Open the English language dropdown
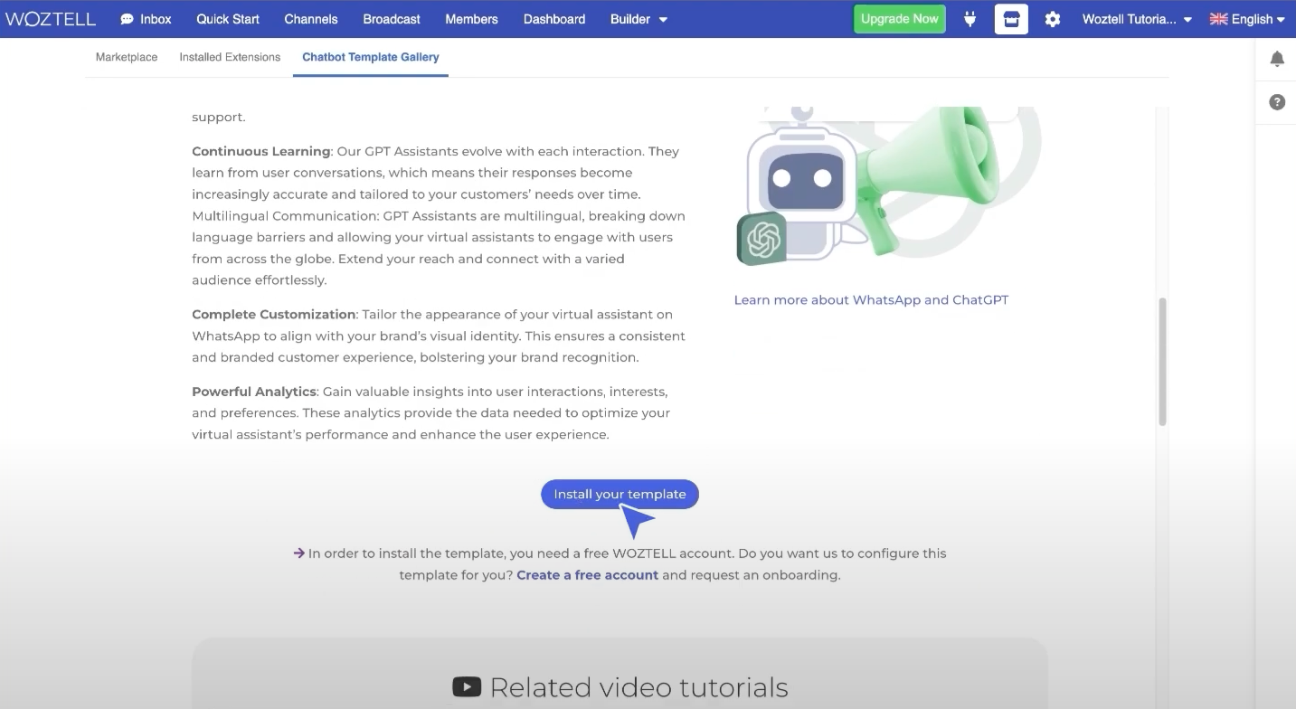Screen dimensions: 1296x709 coord(1247,19)
